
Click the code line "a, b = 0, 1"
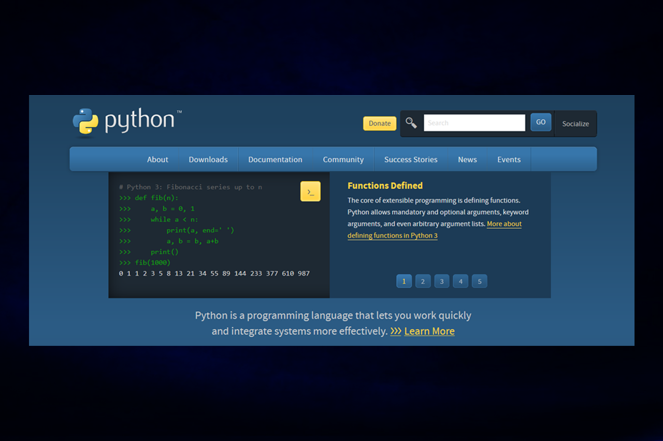pos(172,209)
